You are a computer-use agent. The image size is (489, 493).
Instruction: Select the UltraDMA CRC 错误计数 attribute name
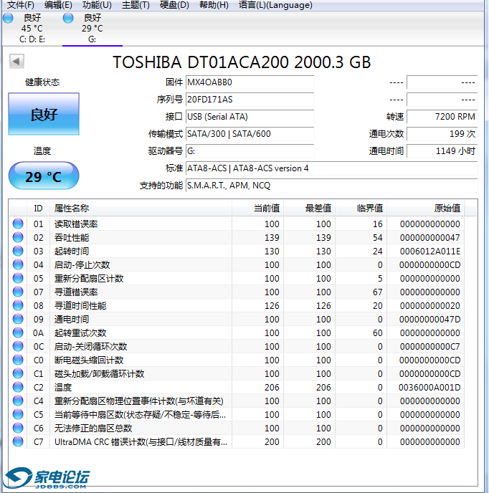(x=141, y=441)
